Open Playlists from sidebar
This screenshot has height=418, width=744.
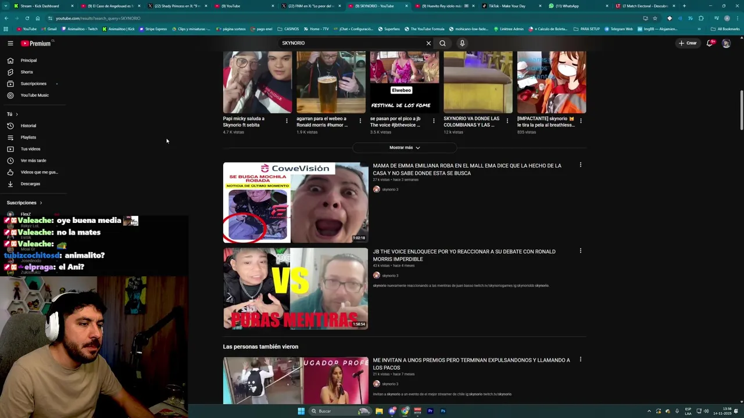click(28, 138)
